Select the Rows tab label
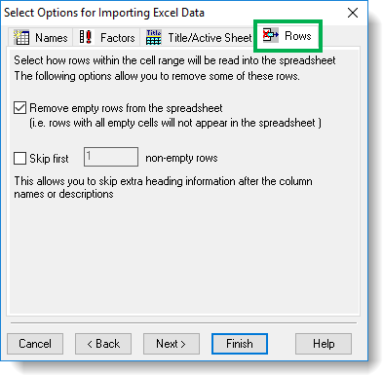383x375 pixels. pyautogui.click(x=298, y=35)
